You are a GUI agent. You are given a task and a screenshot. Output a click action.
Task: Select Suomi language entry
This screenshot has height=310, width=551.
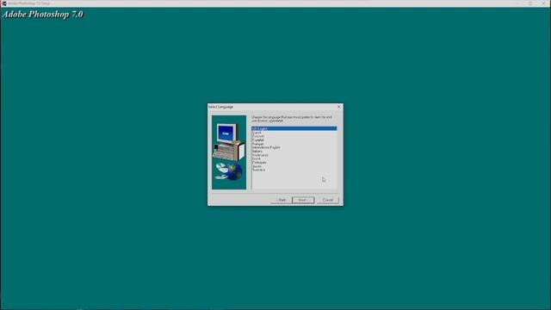257,166
